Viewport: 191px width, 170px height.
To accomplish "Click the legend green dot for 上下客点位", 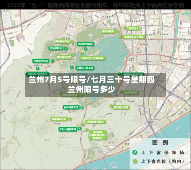I will (135, 161).
